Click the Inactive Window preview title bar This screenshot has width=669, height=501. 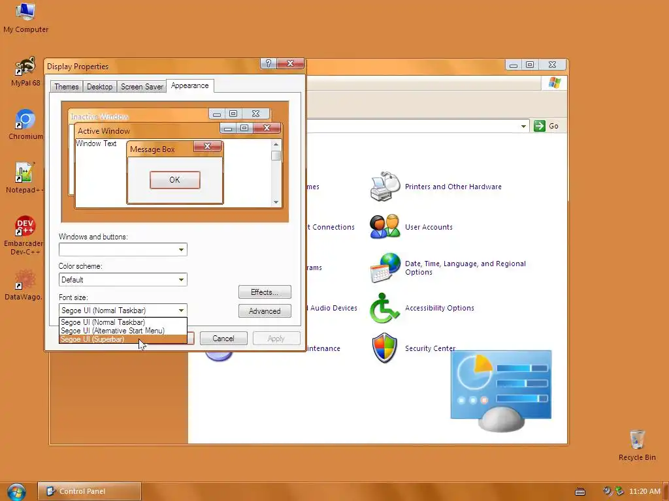click(139, 115)
